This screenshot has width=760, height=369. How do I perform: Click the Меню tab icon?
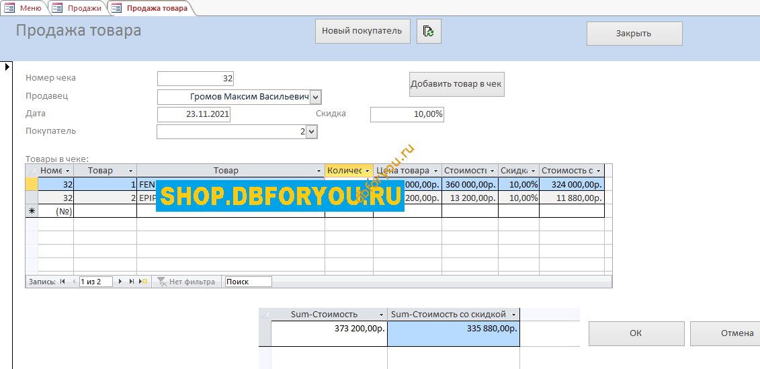coord(10,8)
